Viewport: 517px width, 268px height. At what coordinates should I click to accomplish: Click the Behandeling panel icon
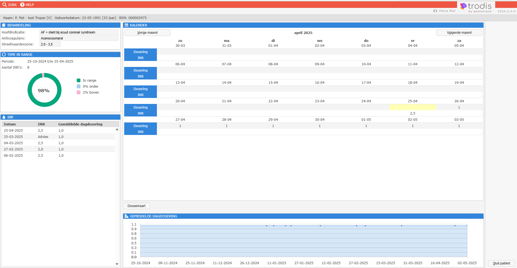point(4,25)
